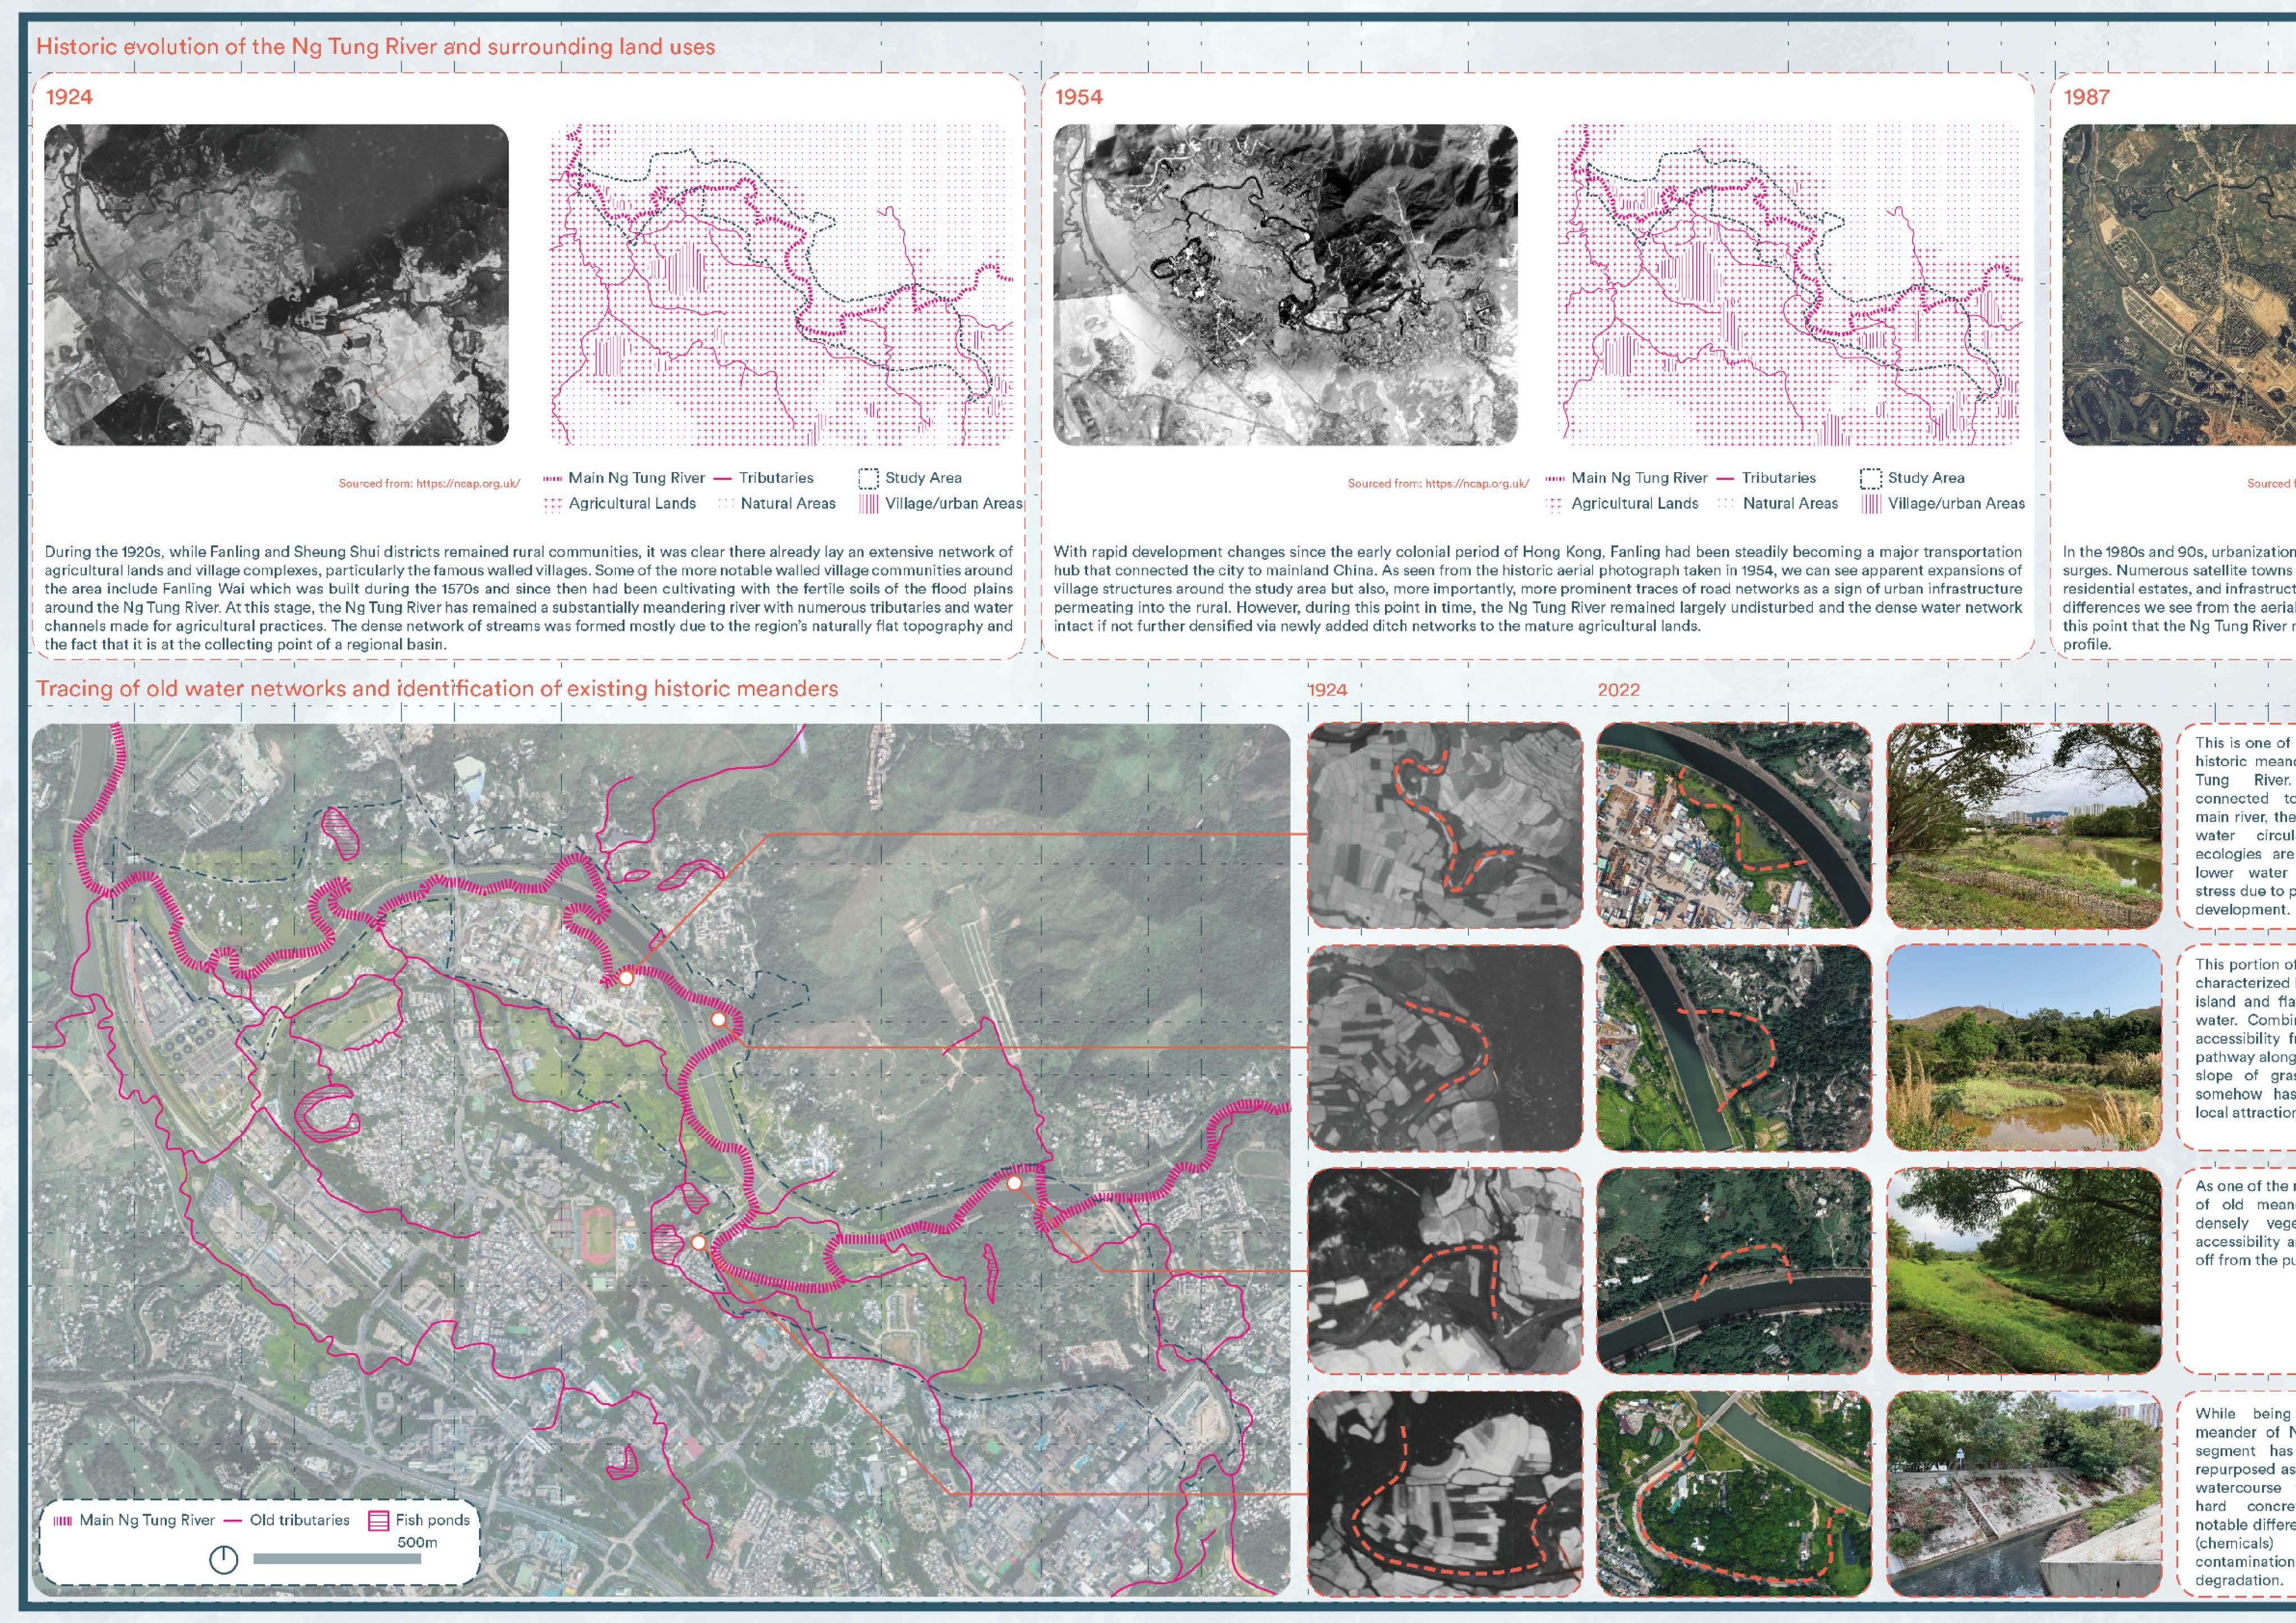The image size is (2296, 1623).
Task: Click the Natural Areas dotted icon under 1954
Action: click(1726, 504)
